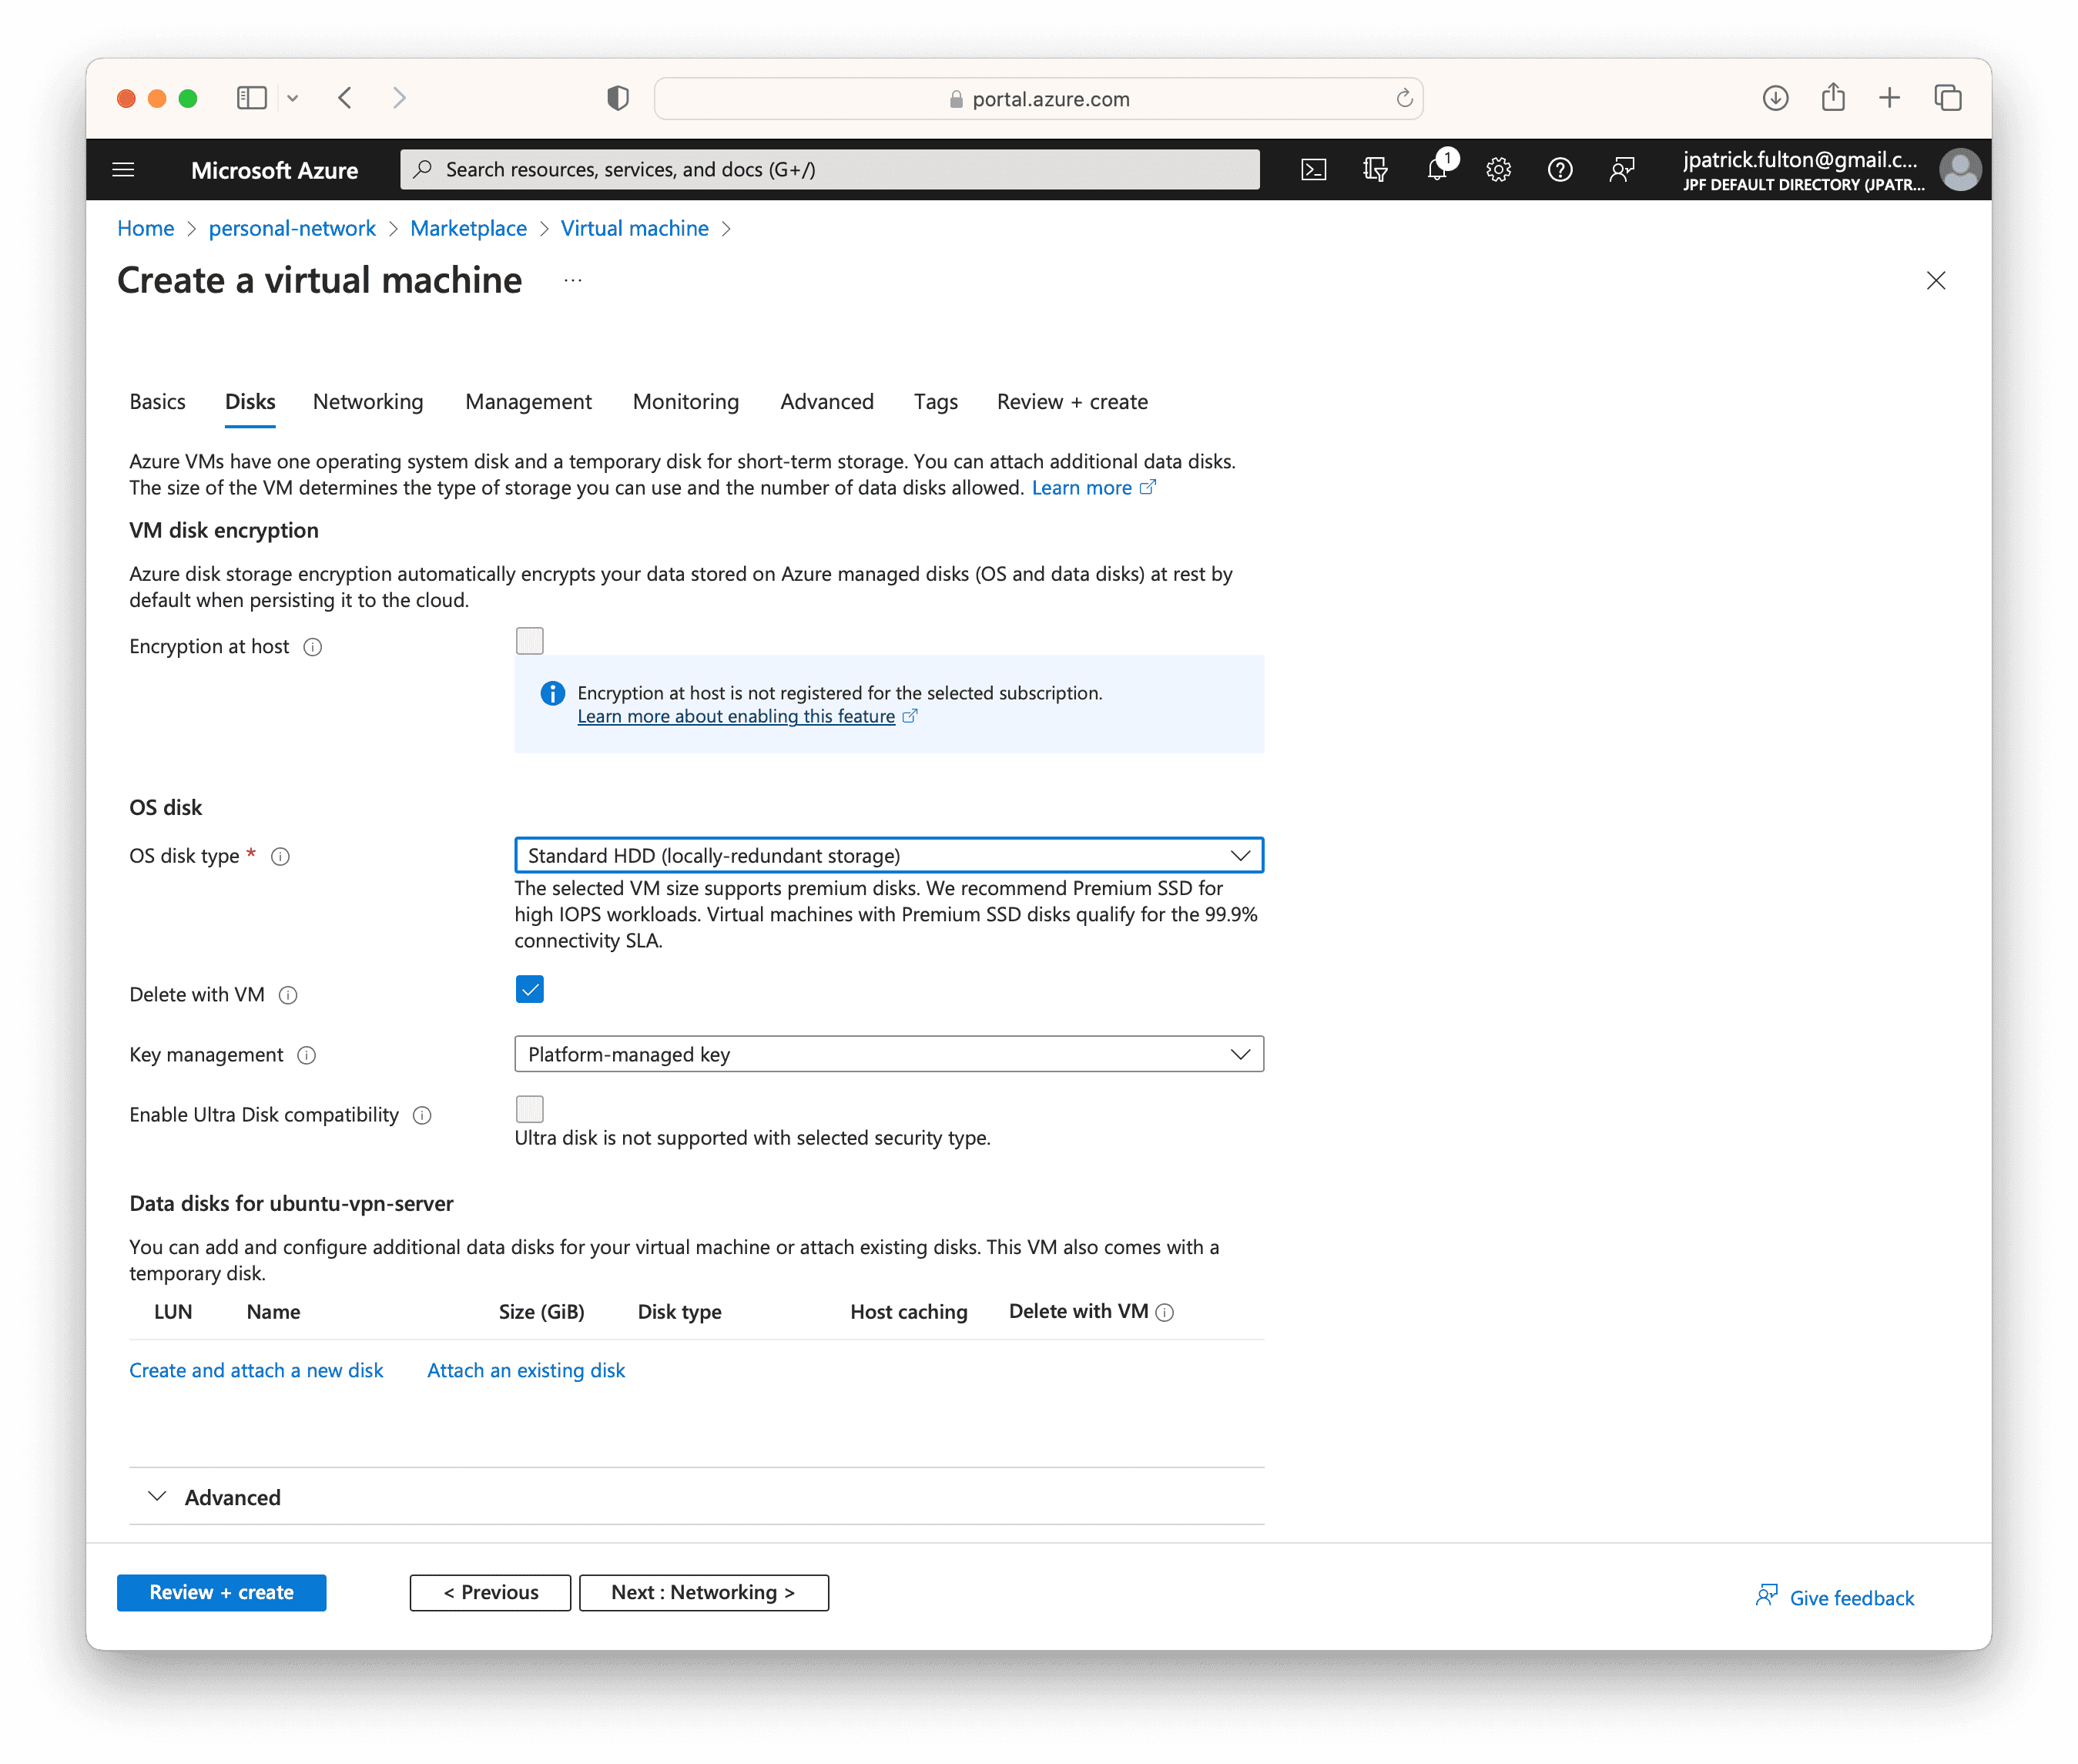
Task: Open the Azure portal hamburger menu
Action: [123, 170]
